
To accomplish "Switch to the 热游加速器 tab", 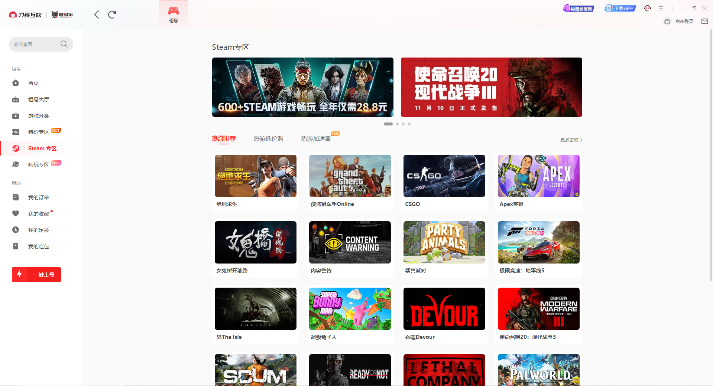I will coord(316,138).
